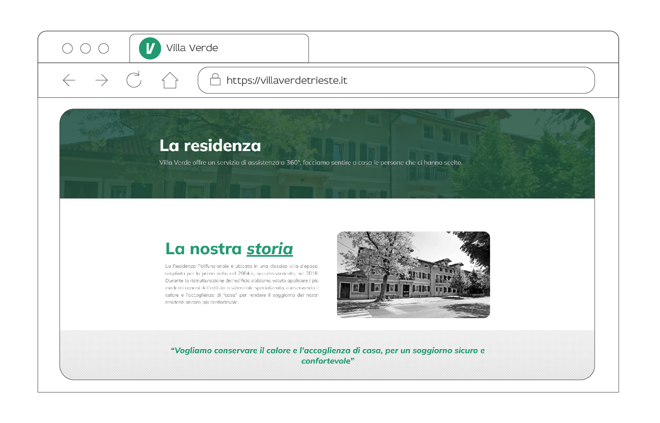Open the black-and-white villa photo

(x=413, y=274)
